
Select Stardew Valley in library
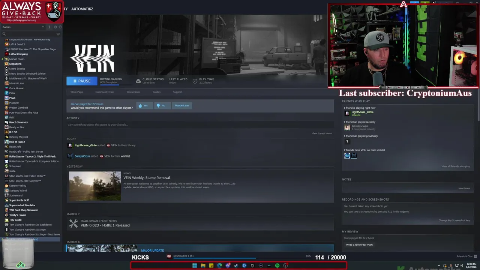click(18, 186)
